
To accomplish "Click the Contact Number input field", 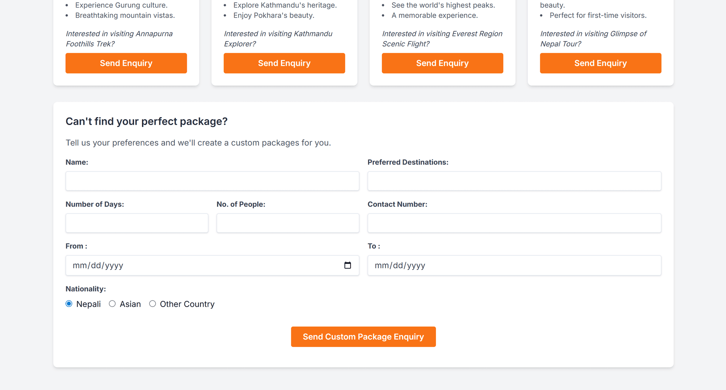I will (514, 223).
